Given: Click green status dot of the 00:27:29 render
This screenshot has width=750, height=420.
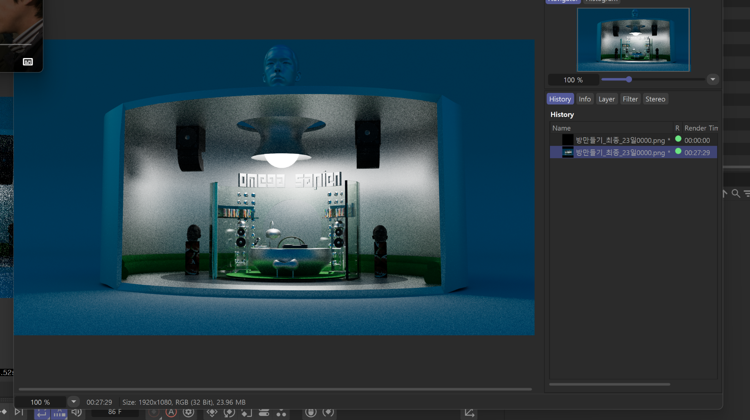Looking at the screenshot, I should (x=678, y=151).
